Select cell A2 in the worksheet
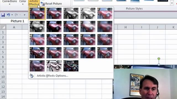Viewport: 177px width, 99px height. coord(14,37)
